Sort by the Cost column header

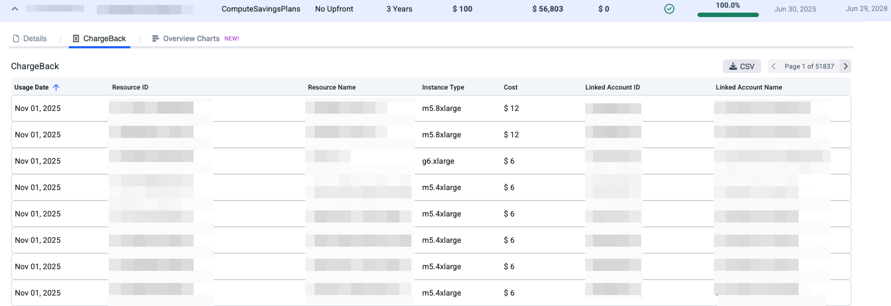click(510, 87)
